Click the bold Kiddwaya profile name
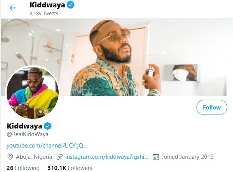The width and height of the screenshot is (233, 172). coord(24,126)
